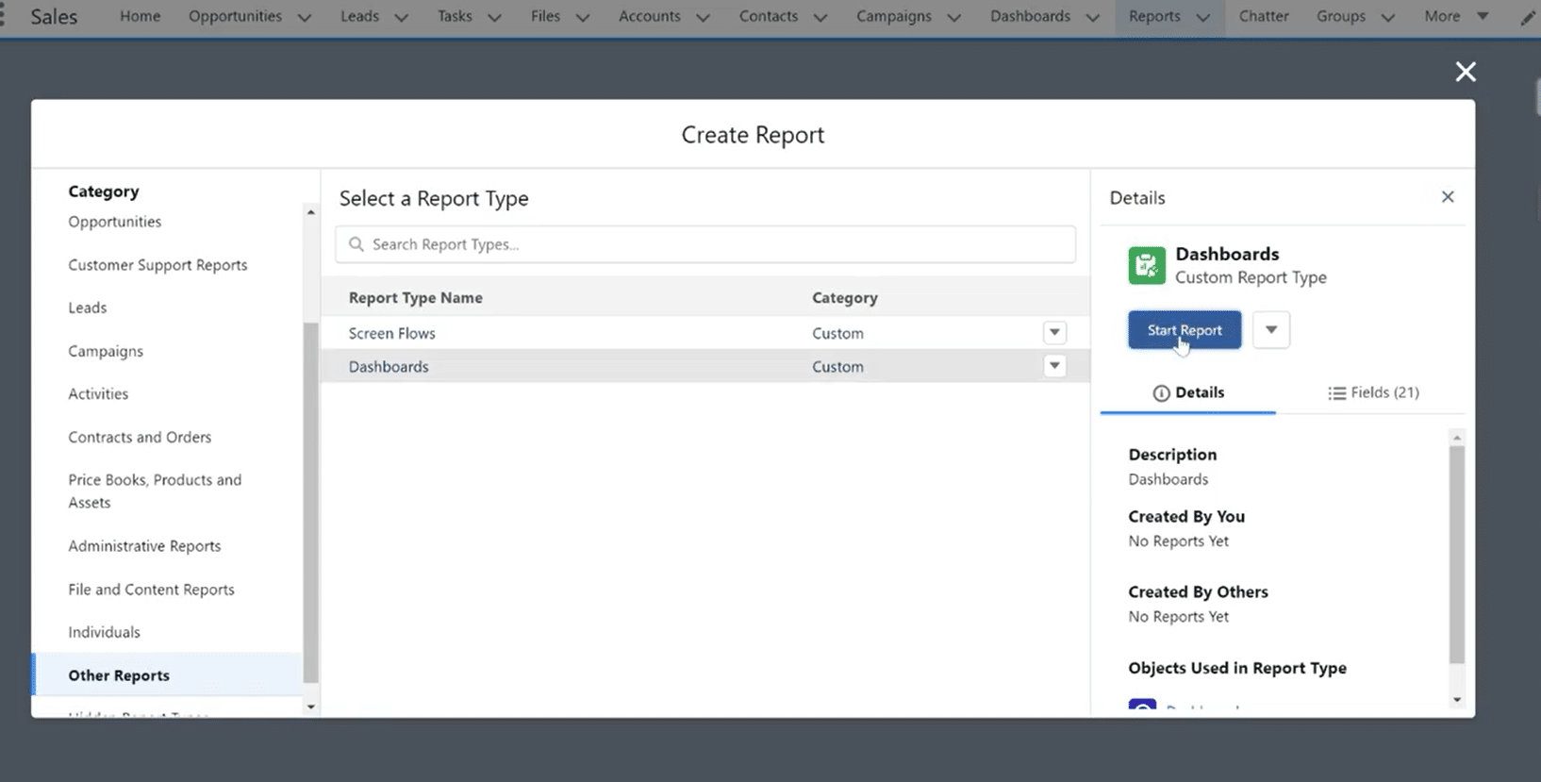This screenshot has height=782, width=1541.
Task: Click the Details panel scrollbar down arrow
Action: coord(1457,700)
